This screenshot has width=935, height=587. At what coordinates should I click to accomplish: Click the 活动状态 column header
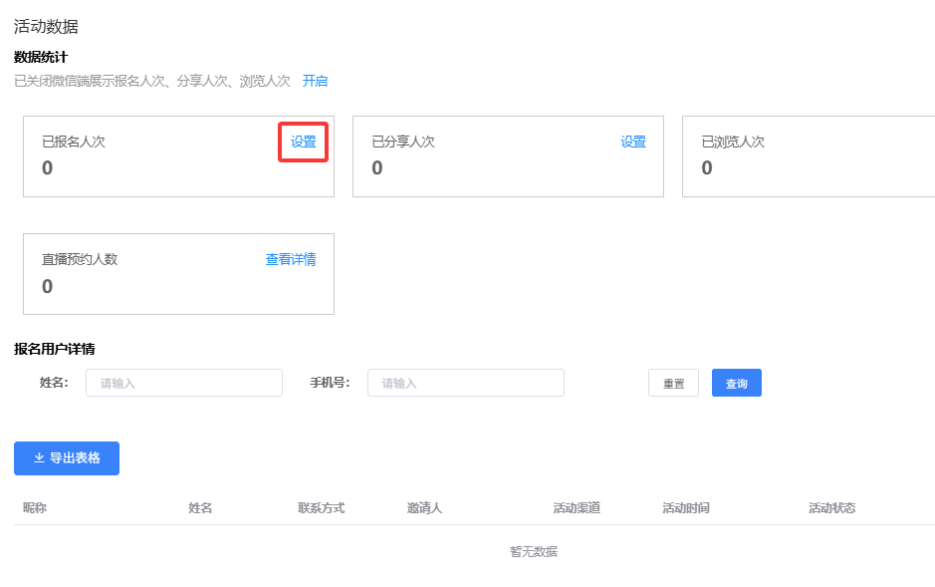831,508
